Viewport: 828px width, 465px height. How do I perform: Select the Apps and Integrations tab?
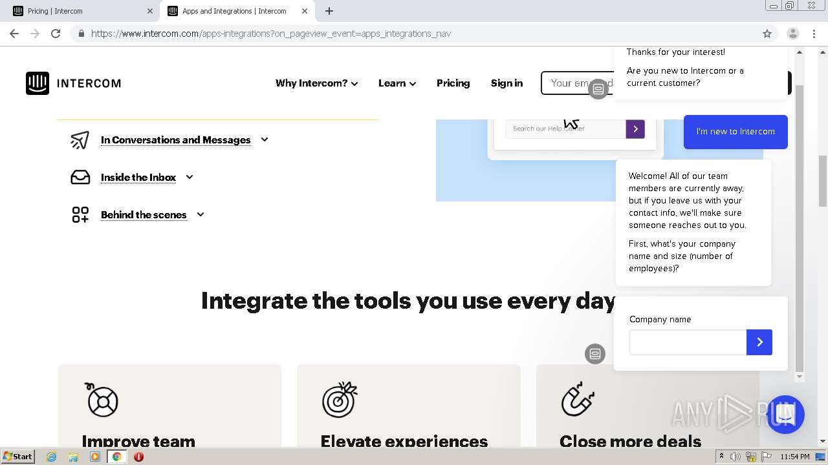[234, 11]
